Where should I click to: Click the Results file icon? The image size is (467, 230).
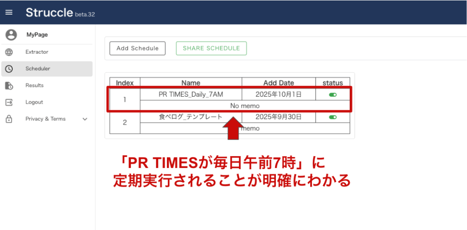[9, 86]
